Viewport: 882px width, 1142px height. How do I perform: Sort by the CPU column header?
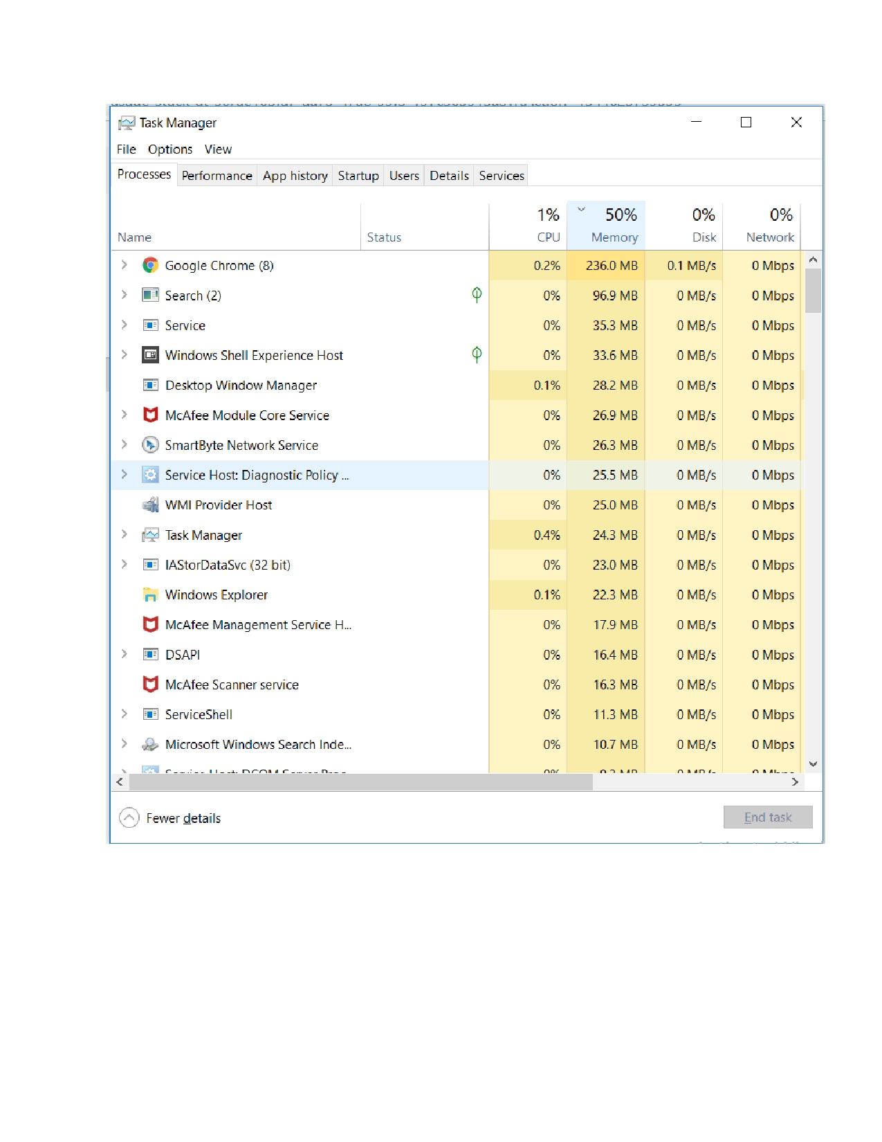[528, 226]
